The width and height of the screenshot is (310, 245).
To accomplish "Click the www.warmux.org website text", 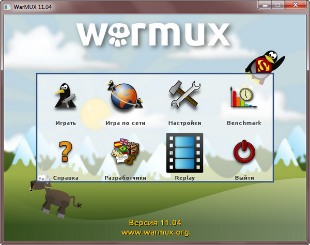I will (155, 232).
